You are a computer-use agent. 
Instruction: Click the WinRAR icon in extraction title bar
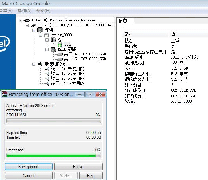tap(5, 94)
